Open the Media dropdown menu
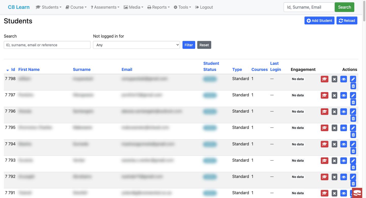This screenshot has height=198, width=366. click(133, 7)
